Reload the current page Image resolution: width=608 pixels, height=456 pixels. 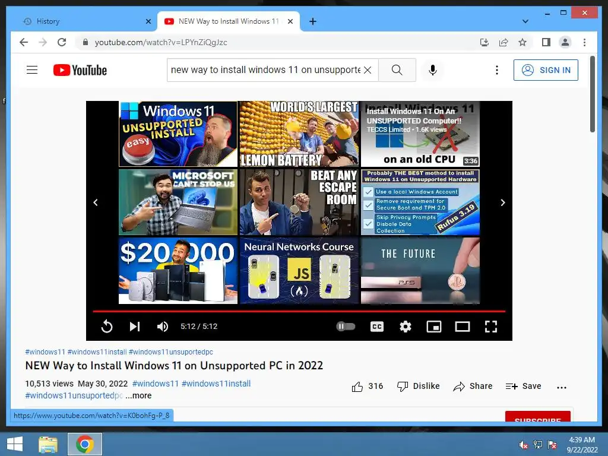tap(62, 42)
